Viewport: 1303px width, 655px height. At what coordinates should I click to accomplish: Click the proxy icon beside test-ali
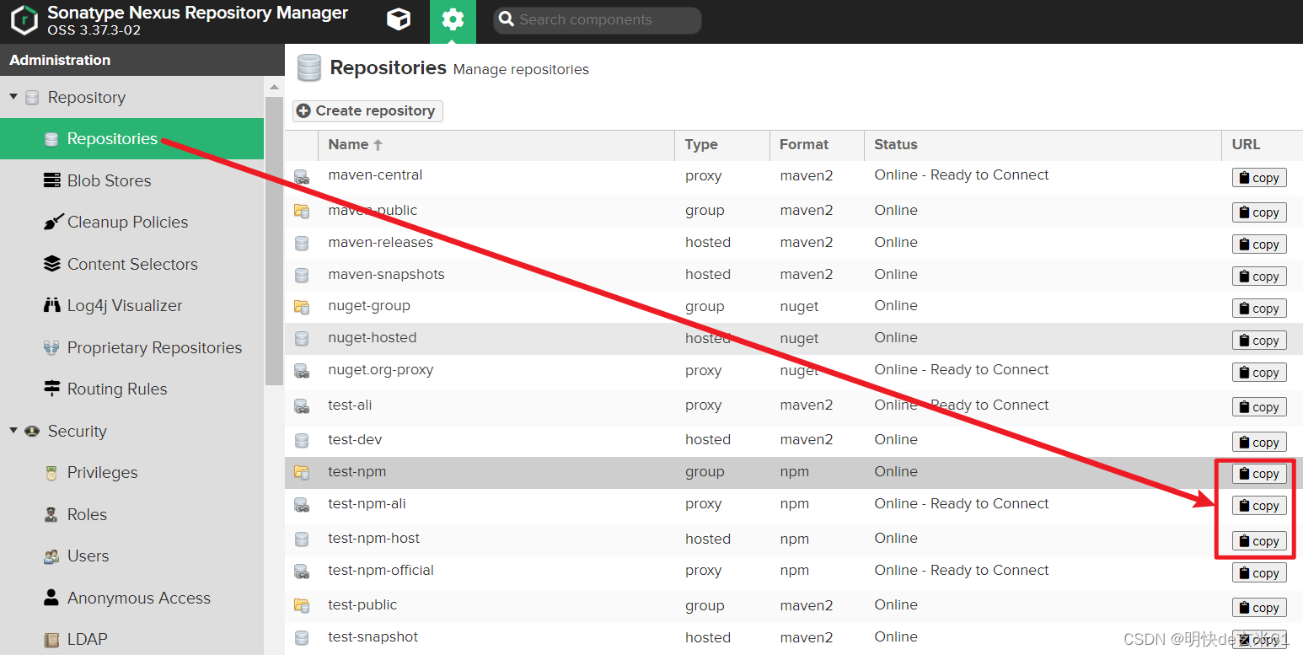point(301,406)
